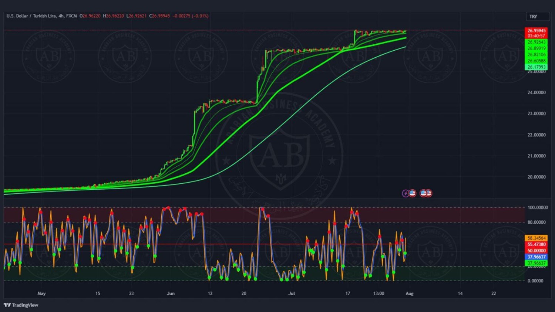The height and width of the screenshot is (312, 555).
Task: Click the 15 date label on the time axis
Action: coord(98,294)
